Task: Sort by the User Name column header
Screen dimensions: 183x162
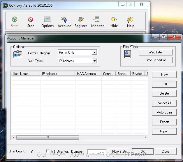Action: 25,74
